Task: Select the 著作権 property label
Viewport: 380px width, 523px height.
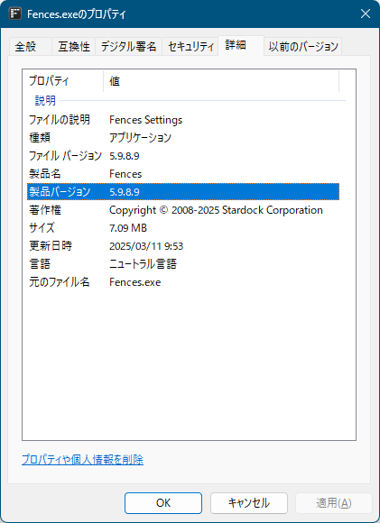Action: [x=45, y=210]
